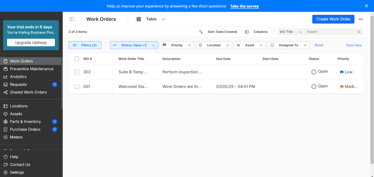This screenshot has height=177, width=374.
Task: Check the box for work order 001
Action: click(x=77, y=87)
